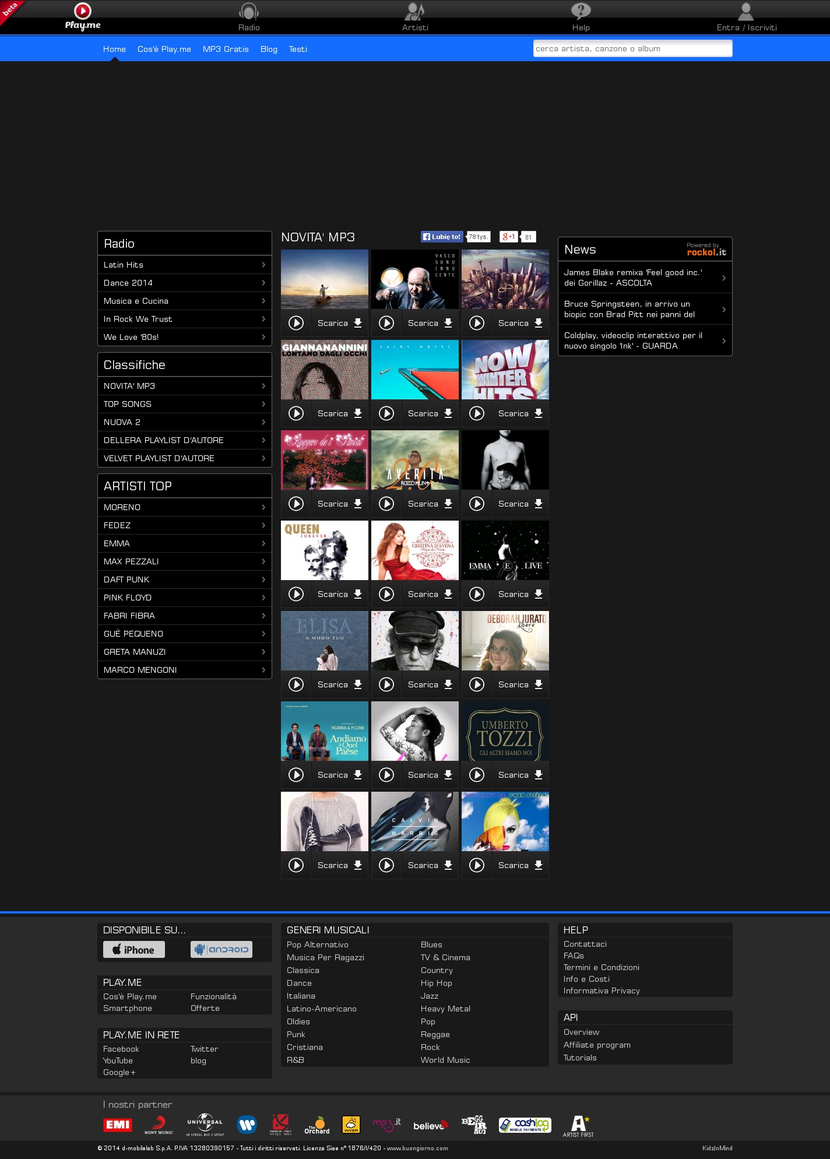Download the iPhone app badge

tap(134, 950)
